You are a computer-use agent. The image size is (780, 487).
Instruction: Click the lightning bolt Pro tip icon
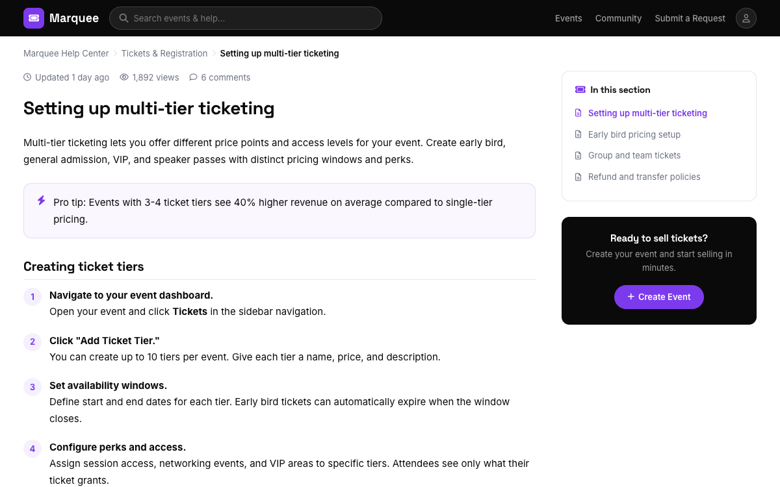[42, 201]
